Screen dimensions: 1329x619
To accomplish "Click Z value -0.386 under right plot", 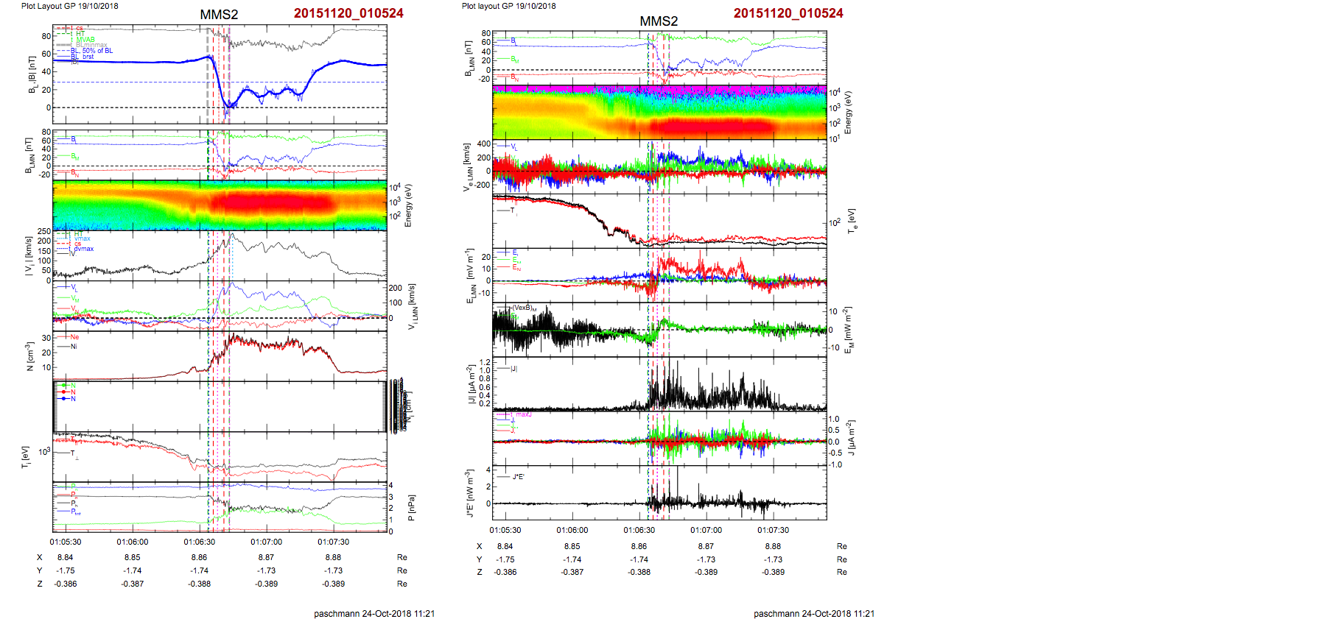I will [x=505, y=572].
